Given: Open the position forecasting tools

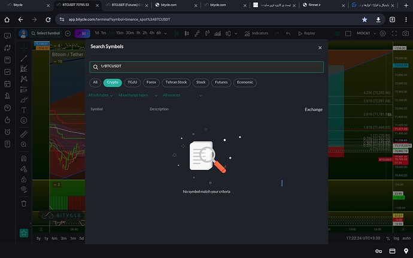Looking at the screenshot, I should pos(24,90).
